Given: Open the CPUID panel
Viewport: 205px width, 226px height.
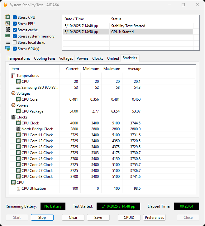Looking at the screenshot, I should coord(129,217).
